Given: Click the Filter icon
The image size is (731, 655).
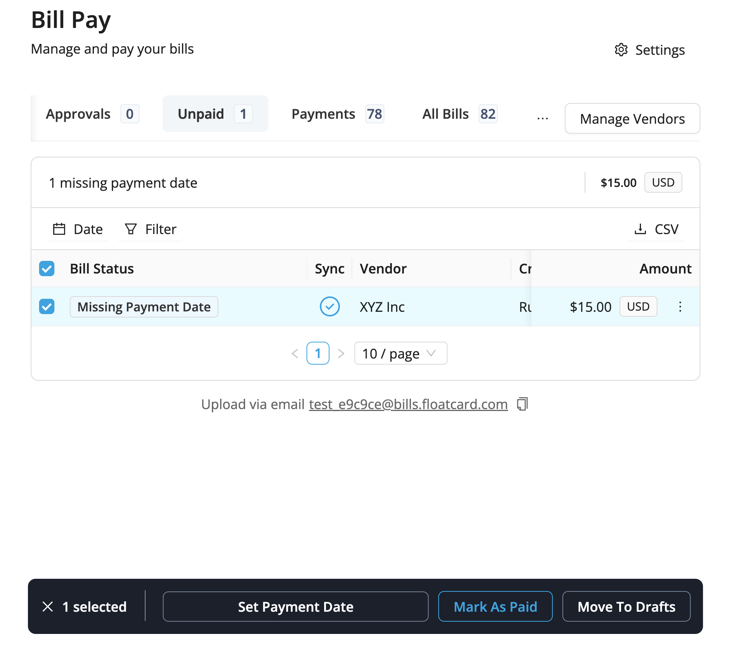Looking at the screenshot, I should coord(131,229).
